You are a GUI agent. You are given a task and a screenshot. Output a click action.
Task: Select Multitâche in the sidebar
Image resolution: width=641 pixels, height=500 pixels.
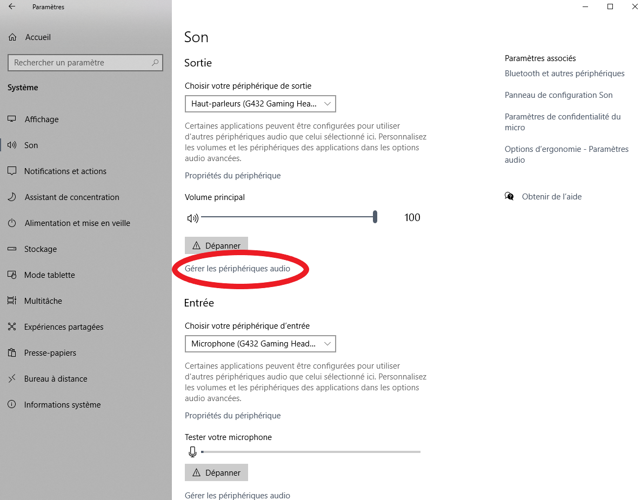click(43, 301)
